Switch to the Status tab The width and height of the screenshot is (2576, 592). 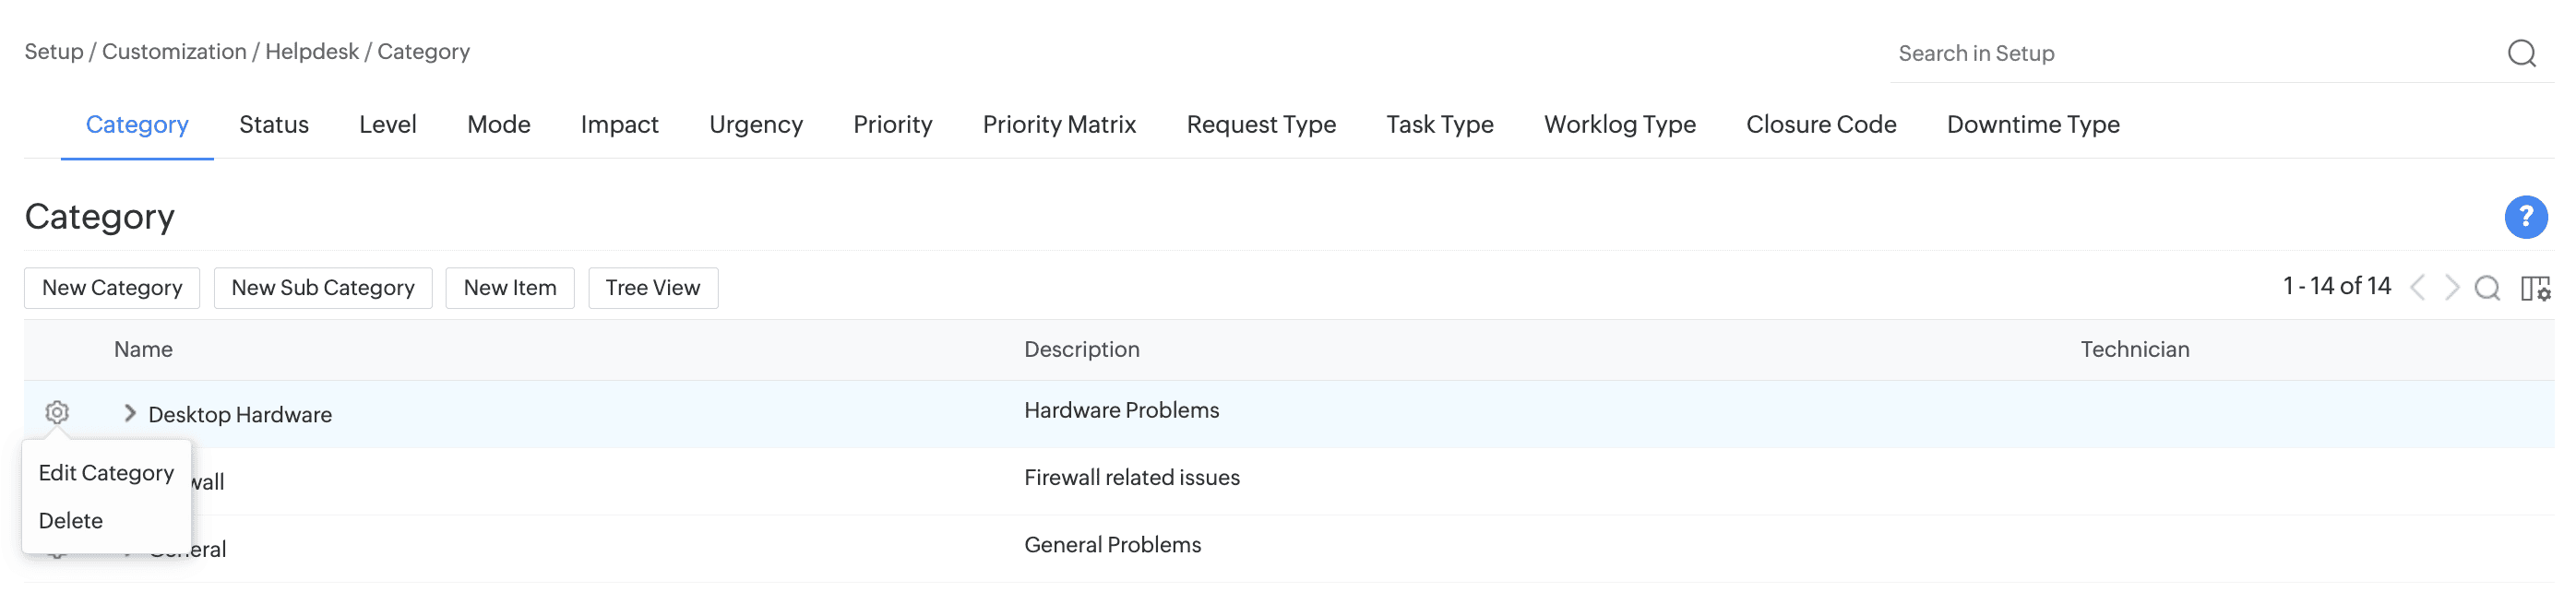point(274,125)
